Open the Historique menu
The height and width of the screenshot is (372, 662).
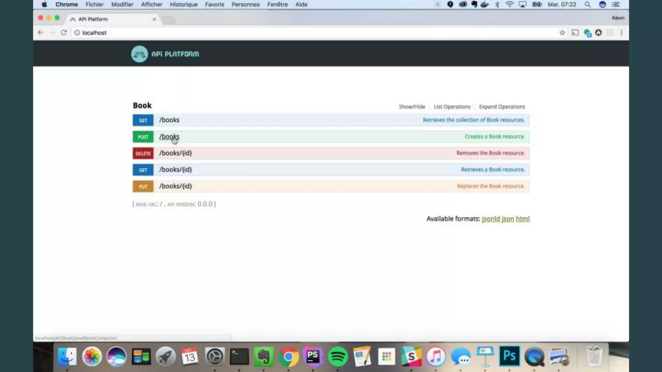184,5
